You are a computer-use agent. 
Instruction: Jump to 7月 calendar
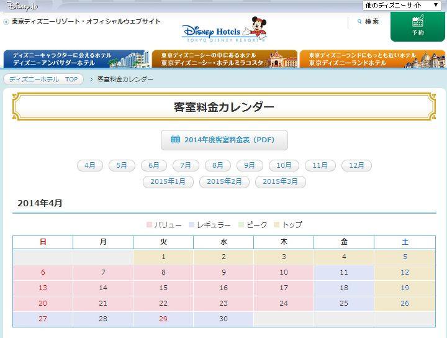[x=186, y=165]
